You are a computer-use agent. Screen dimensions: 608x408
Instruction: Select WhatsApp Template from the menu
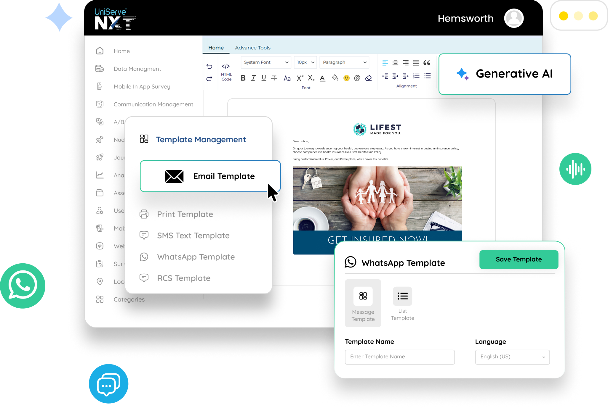[x=196, y=257]
